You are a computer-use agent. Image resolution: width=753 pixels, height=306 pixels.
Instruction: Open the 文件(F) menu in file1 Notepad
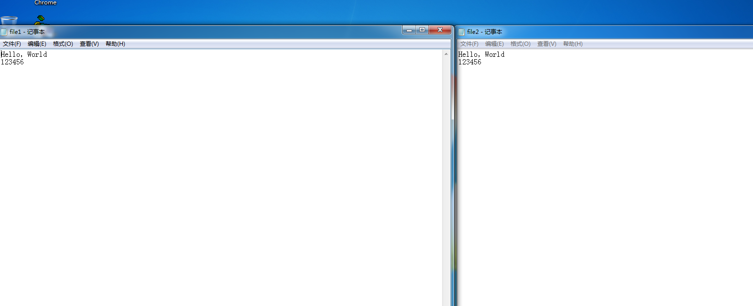12,44
